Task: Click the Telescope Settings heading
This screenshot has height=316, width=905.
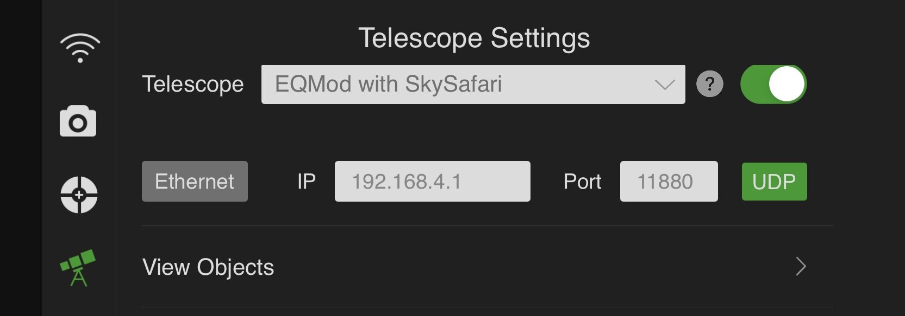Action: tap(474, 38)
